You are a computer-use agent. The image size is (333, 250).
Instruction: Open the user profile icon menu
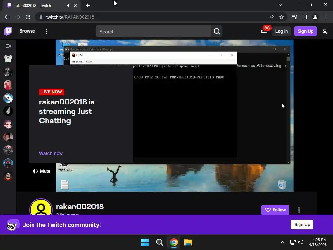coord(325,32)
